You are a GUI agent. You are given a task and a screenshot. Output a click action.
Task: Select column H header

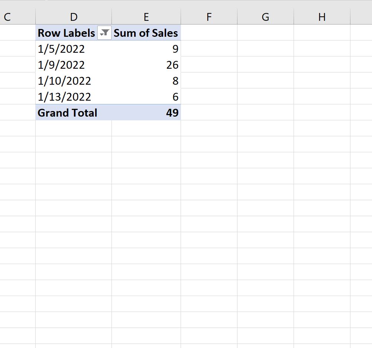pos(322,17)
